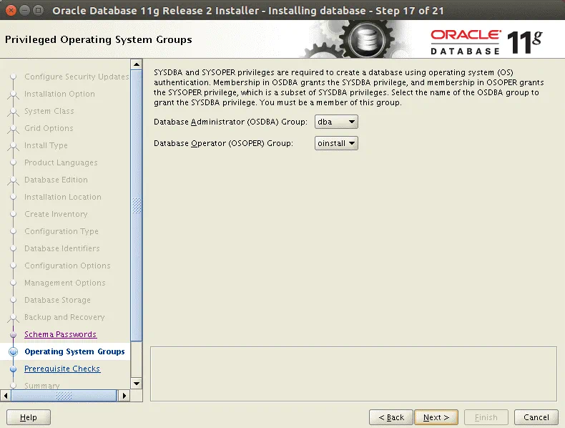Go to the Schema Passwords step link
Image resolution: width=565 pixels, height=428 pixels.
click(60, 334)
